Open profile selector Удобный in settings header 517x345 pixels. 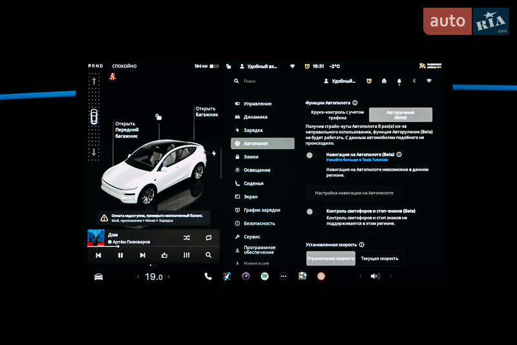[340, 81]
